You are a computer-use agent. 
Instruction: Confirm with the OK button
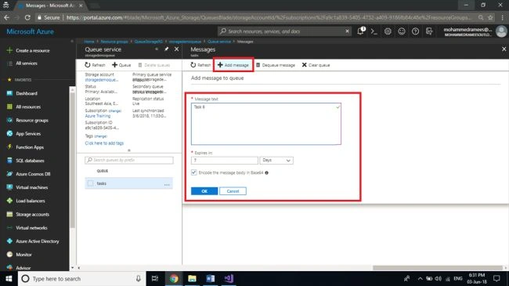tap(204, 191)
